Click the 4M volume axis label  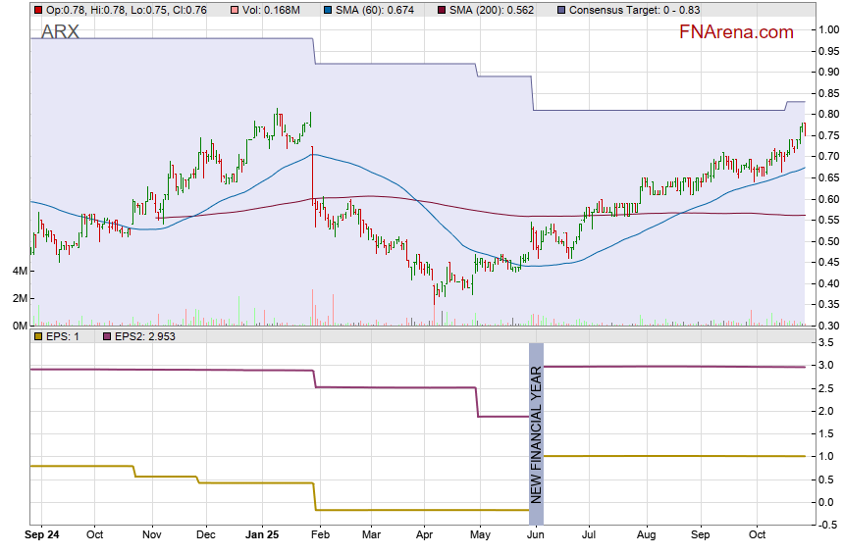[x=19, y=271]
